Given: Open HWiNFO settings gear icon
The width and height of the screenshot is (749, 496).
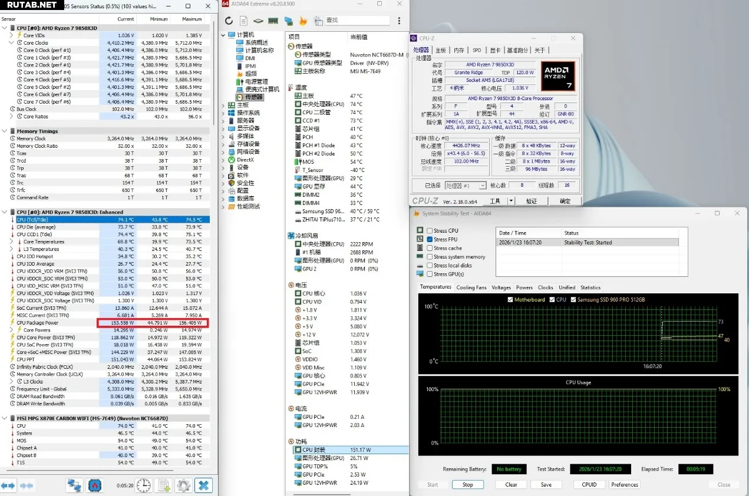Looking at the screenshot, I should [183, 485].
